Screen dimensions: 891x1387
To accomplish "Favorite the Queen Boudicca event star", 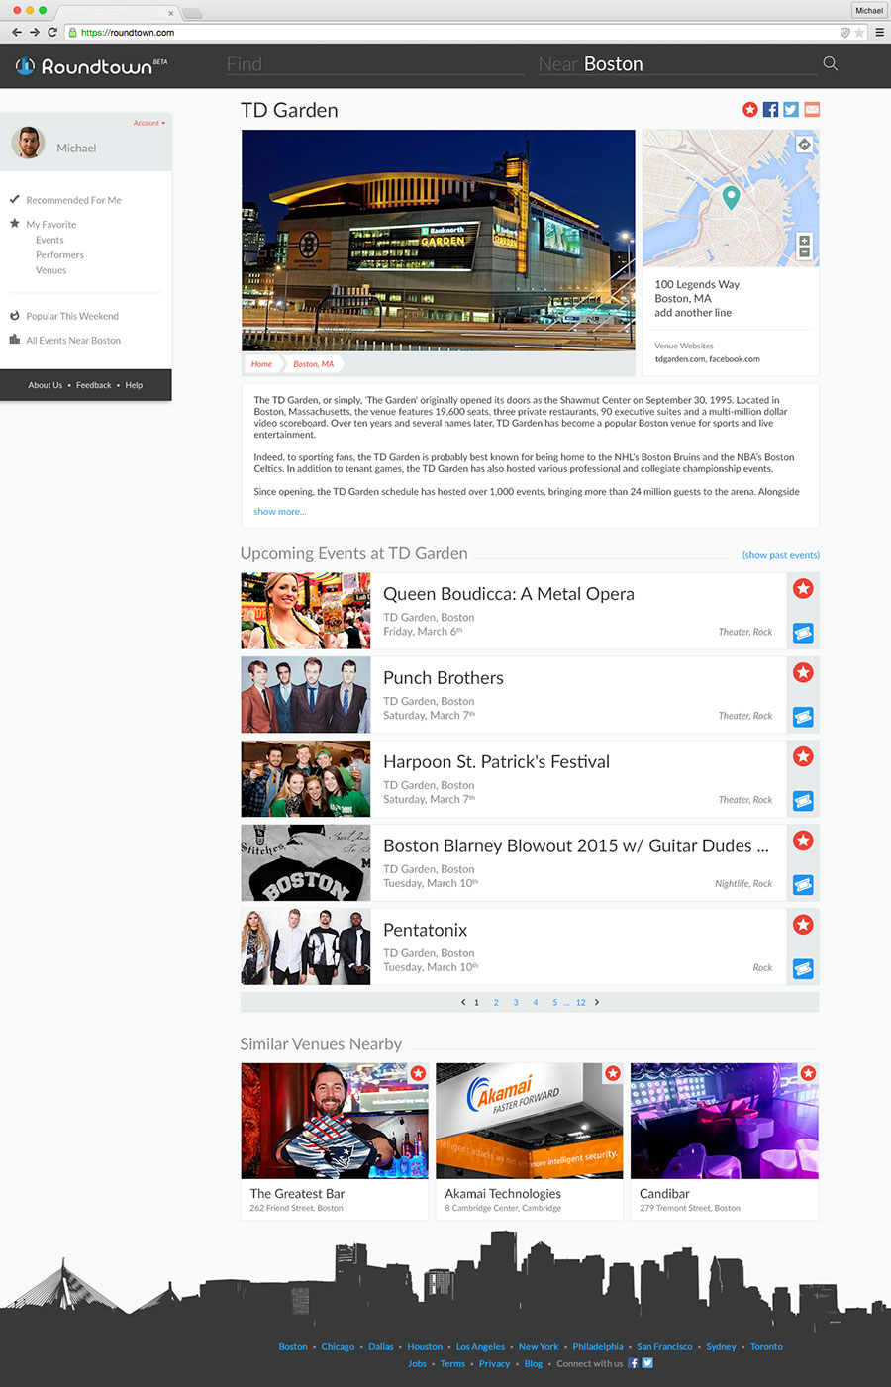I will 803,589.
